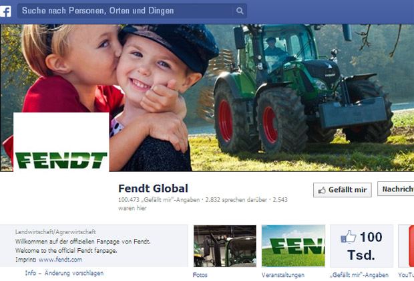Image resolution: width=414 pixels, height=281 pixels.
Task: Open the Info link below description
Action: pyautogui.click(x=30, y=273)
